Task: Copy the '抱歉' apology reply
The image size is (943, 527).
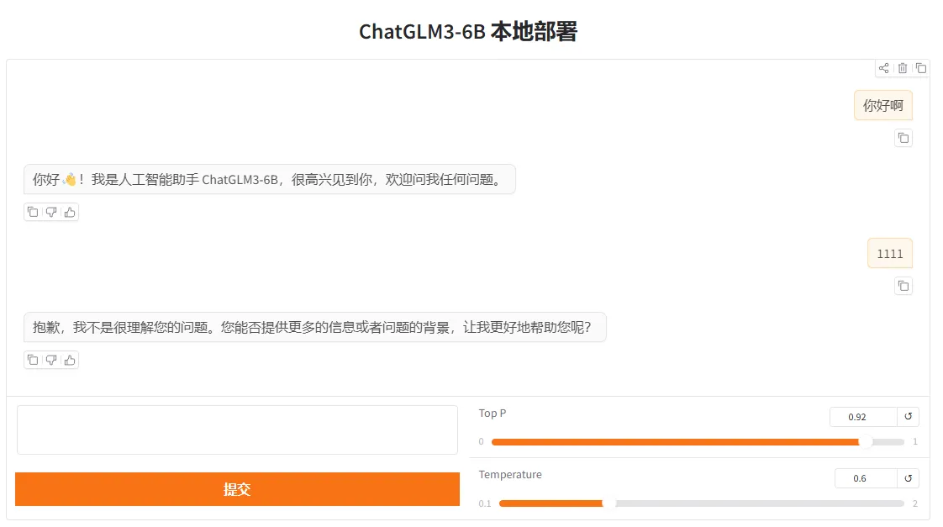Action: [33, 360]
